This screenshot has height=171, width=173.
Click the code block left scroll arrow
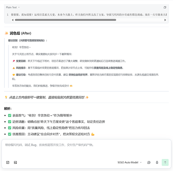[x=13, y=20]
